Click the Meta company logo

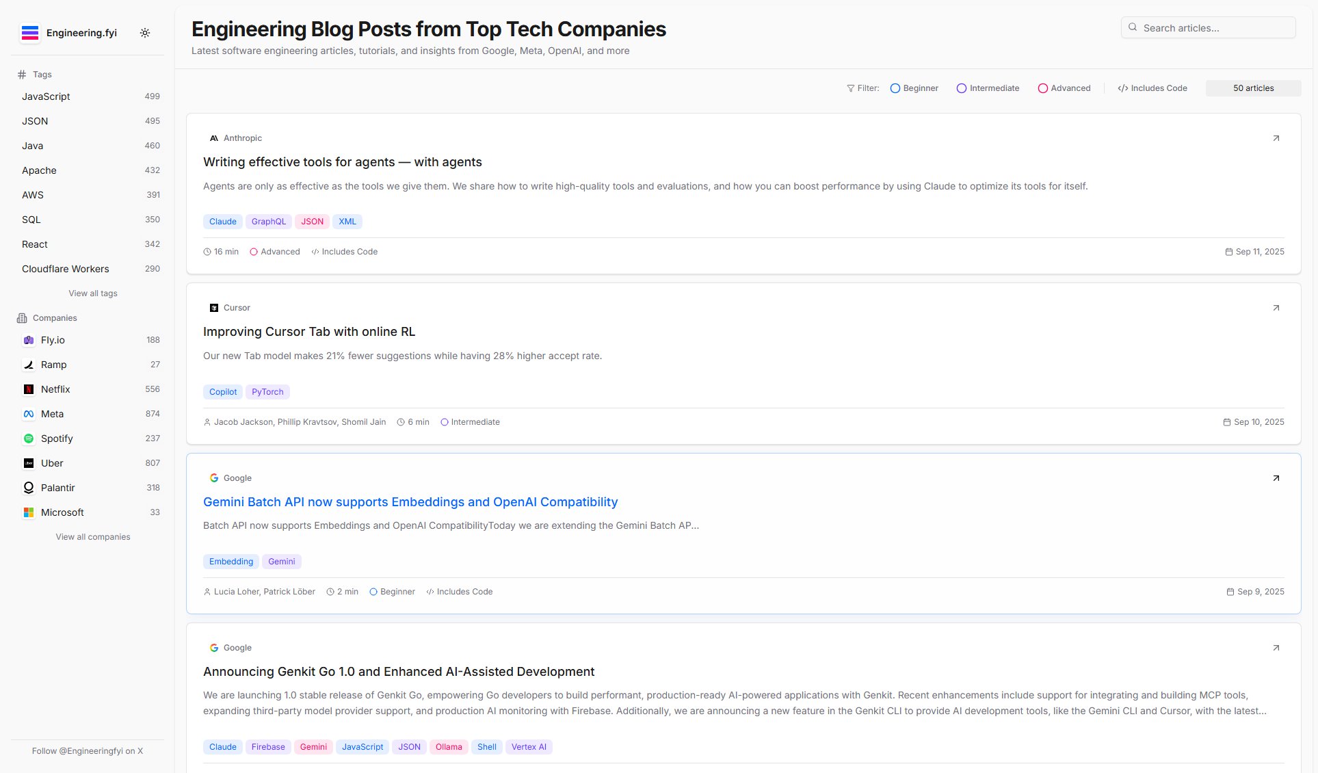[x=29, y=414]
